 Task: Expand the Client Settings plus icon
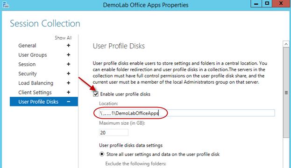[69, 92]
